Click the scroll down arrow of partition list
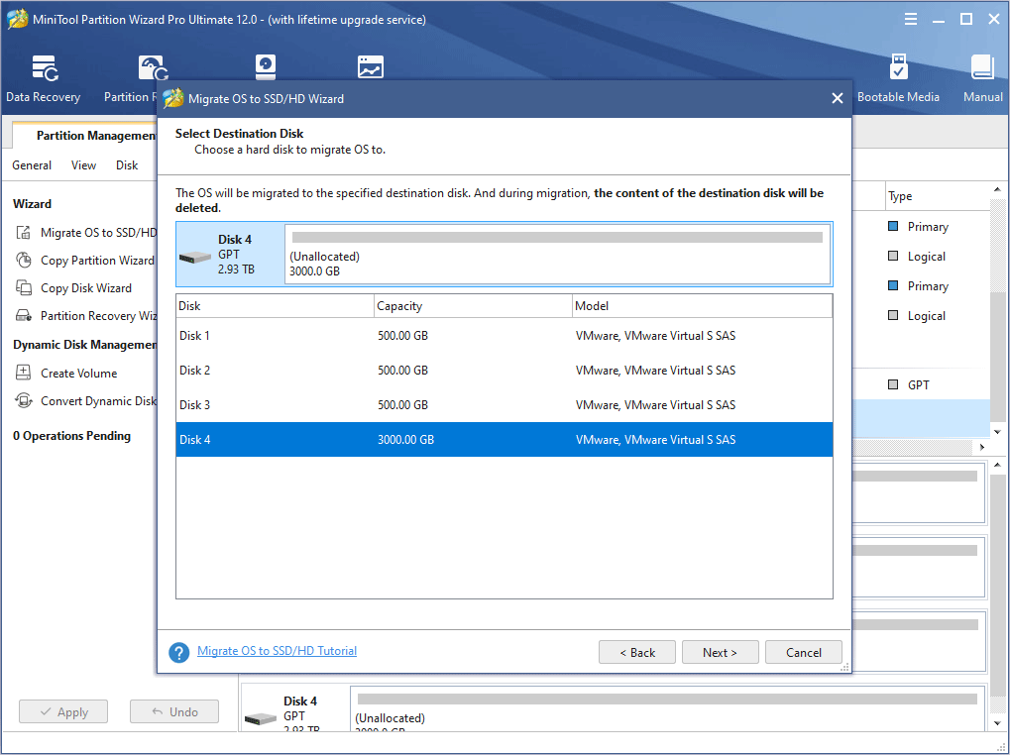Screen dimensions: 1010x755 tap(997, 432)
